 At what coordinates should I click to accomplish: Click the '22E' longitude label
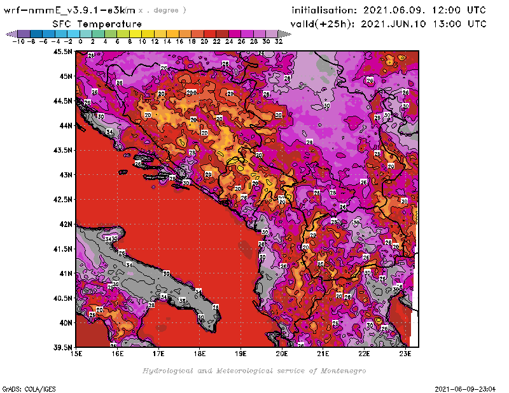tap(364, 354)
